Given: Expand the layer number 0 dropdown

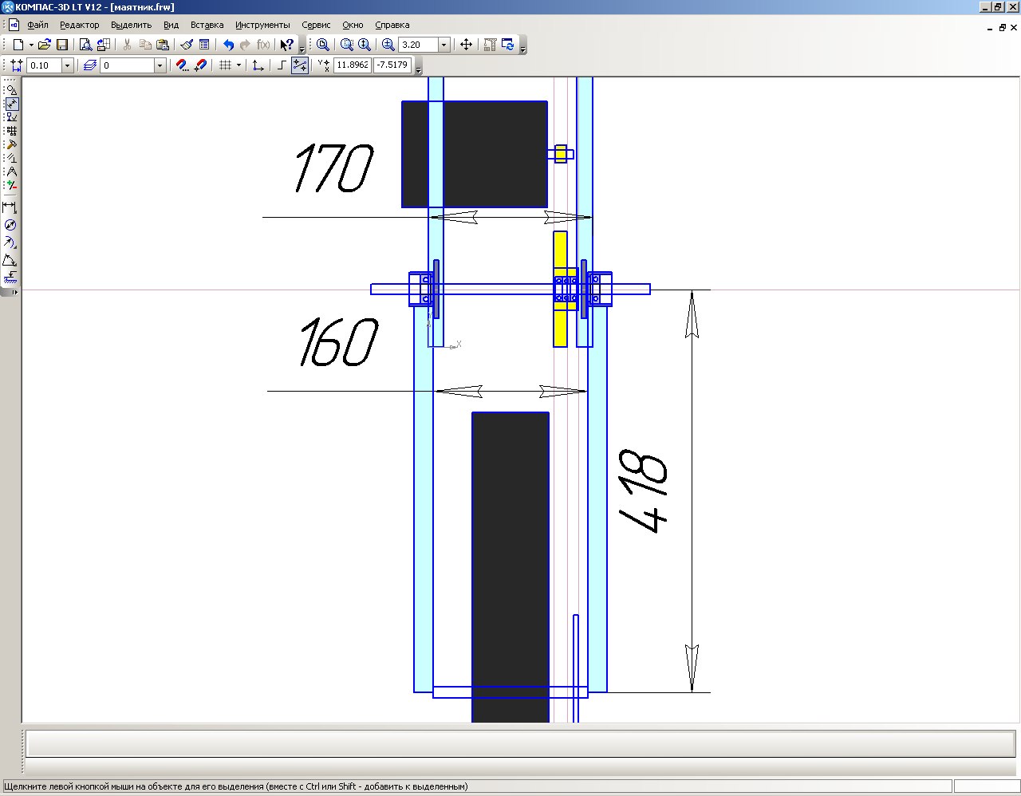Looking at the screenshot, I should tap(160, 65).
